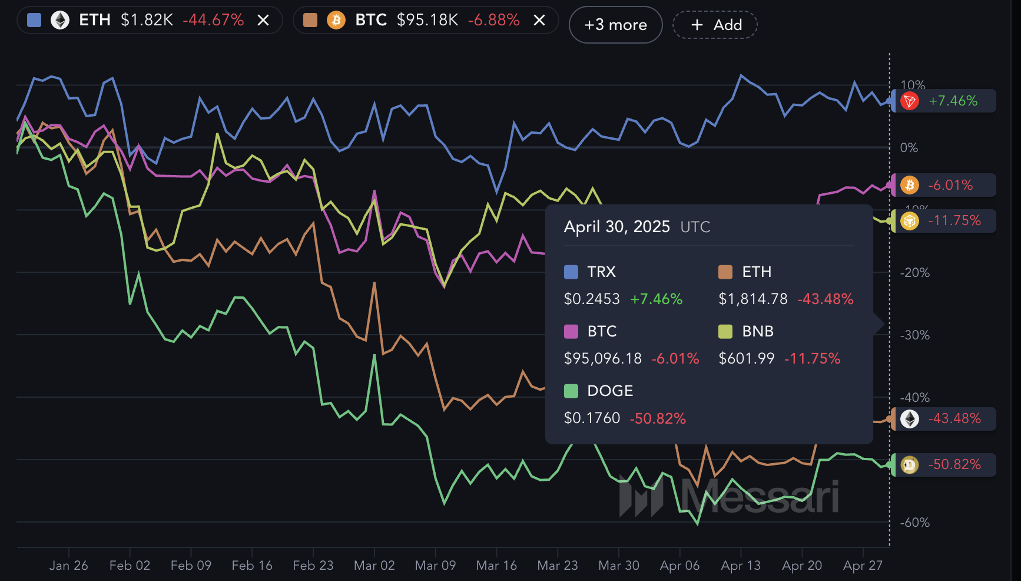Viewport: 1021px width, 581px height.
Task: Select the DOGE icon beside -50.82%
Action: 911,464
